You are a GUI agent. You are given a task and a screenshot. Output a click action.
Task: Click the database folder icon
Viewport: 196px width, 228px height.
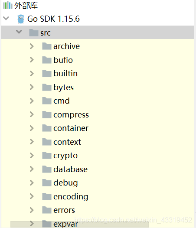[x=47, y=169]
